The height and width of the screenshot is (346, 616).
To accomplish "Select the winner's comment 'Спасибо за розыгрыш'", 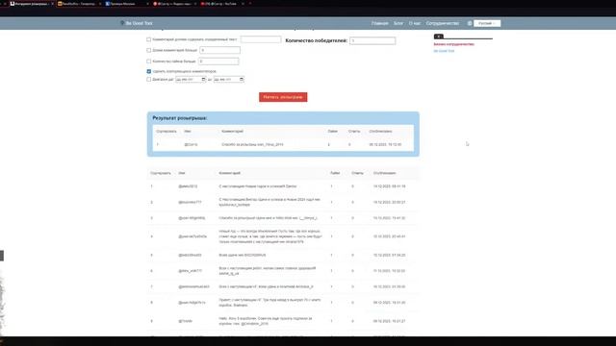I will (252, 144).
